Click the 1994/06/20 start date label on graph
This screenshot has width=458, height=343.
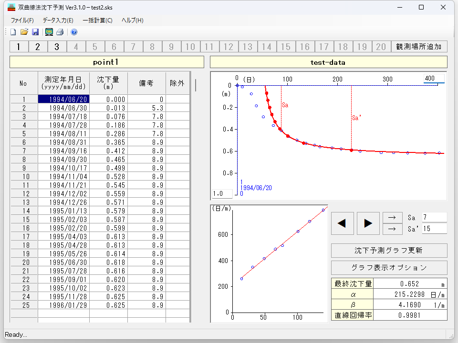(x=256, y=188)
